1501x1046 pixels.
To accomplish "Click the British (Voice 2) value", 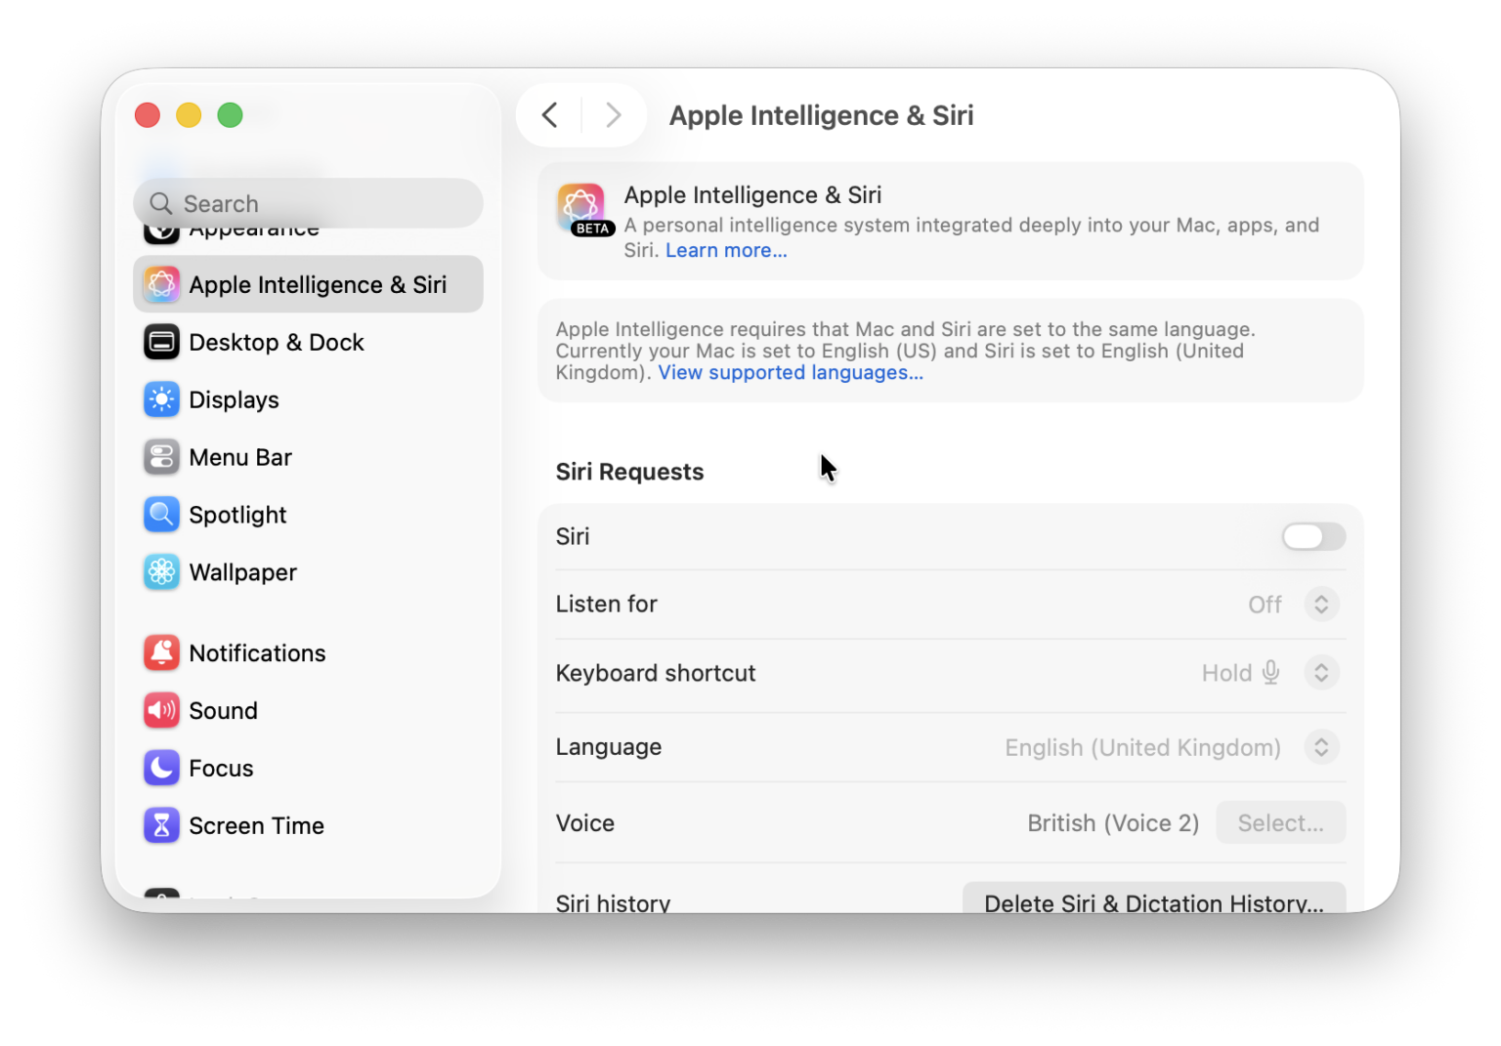I will (x=1113, y=823).
